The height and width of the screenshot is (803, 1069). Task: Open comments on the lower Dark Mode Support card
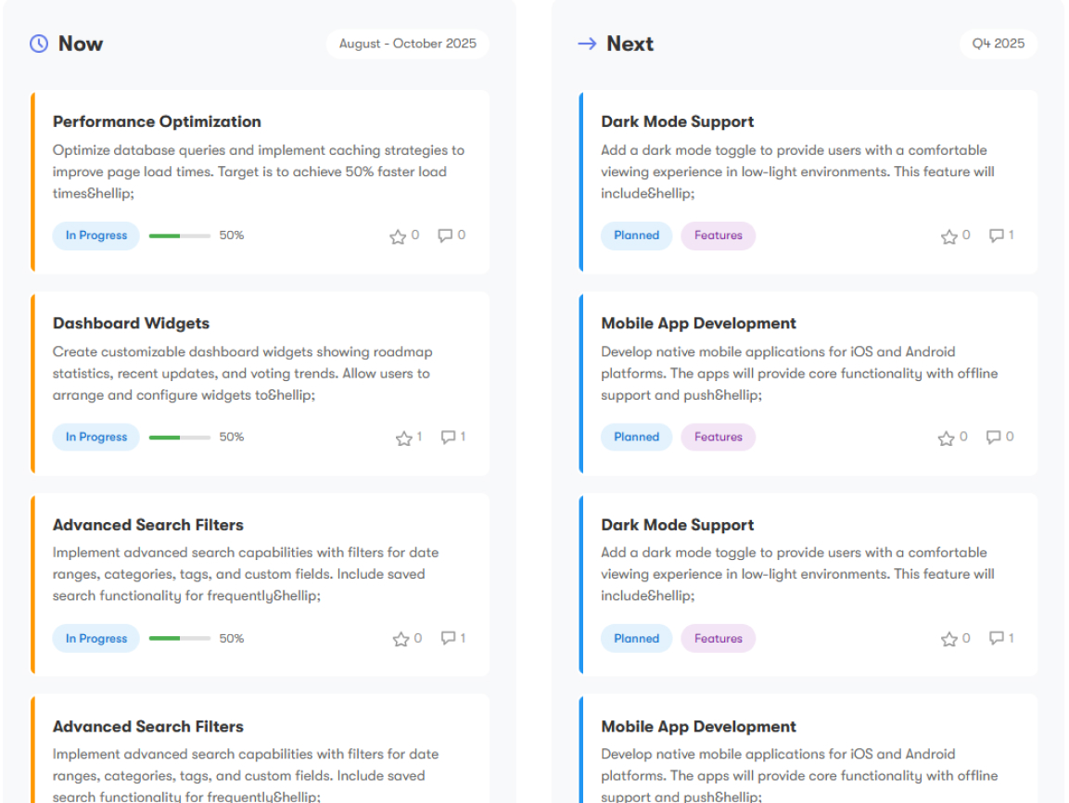996,638
